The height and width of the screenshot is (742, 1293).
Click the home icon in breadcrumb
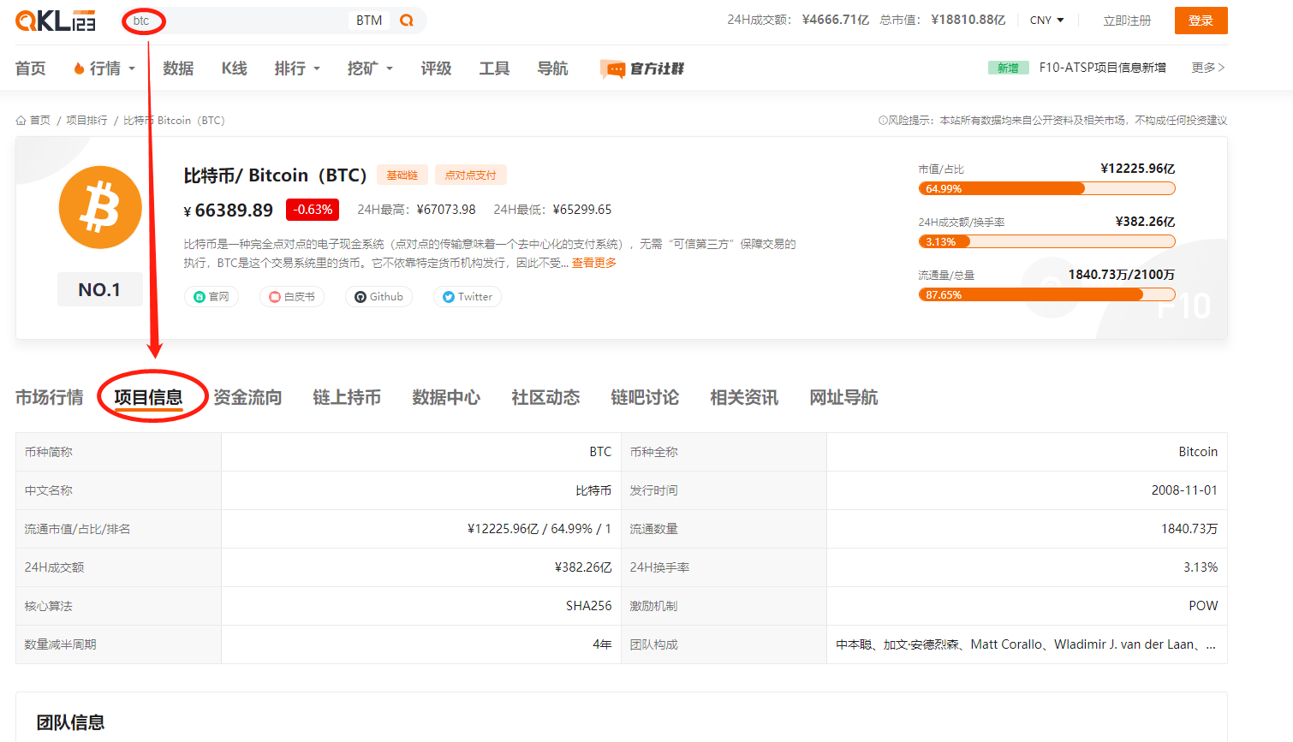[x=21, y=121]
